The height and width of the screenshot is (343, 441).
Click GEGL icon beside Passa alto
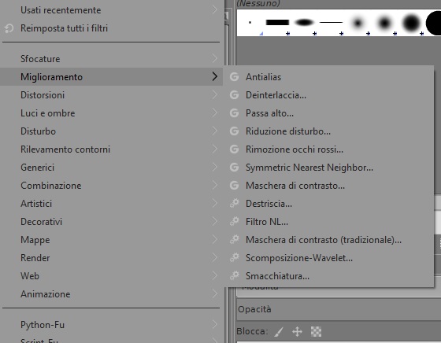tap(235, 113)
